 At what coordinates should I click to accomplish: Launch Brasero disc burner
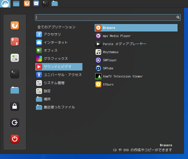(136, 28)
